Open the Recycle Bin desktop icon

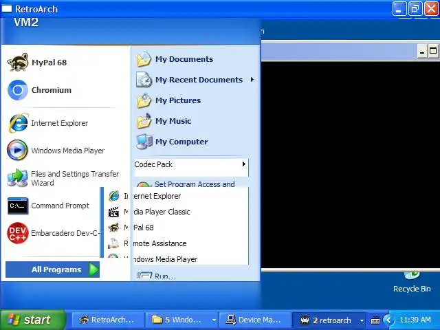pos(412,275)
